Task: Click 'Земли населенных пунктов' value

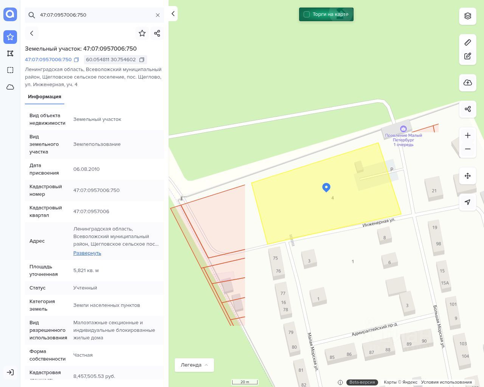Action: 107,305
